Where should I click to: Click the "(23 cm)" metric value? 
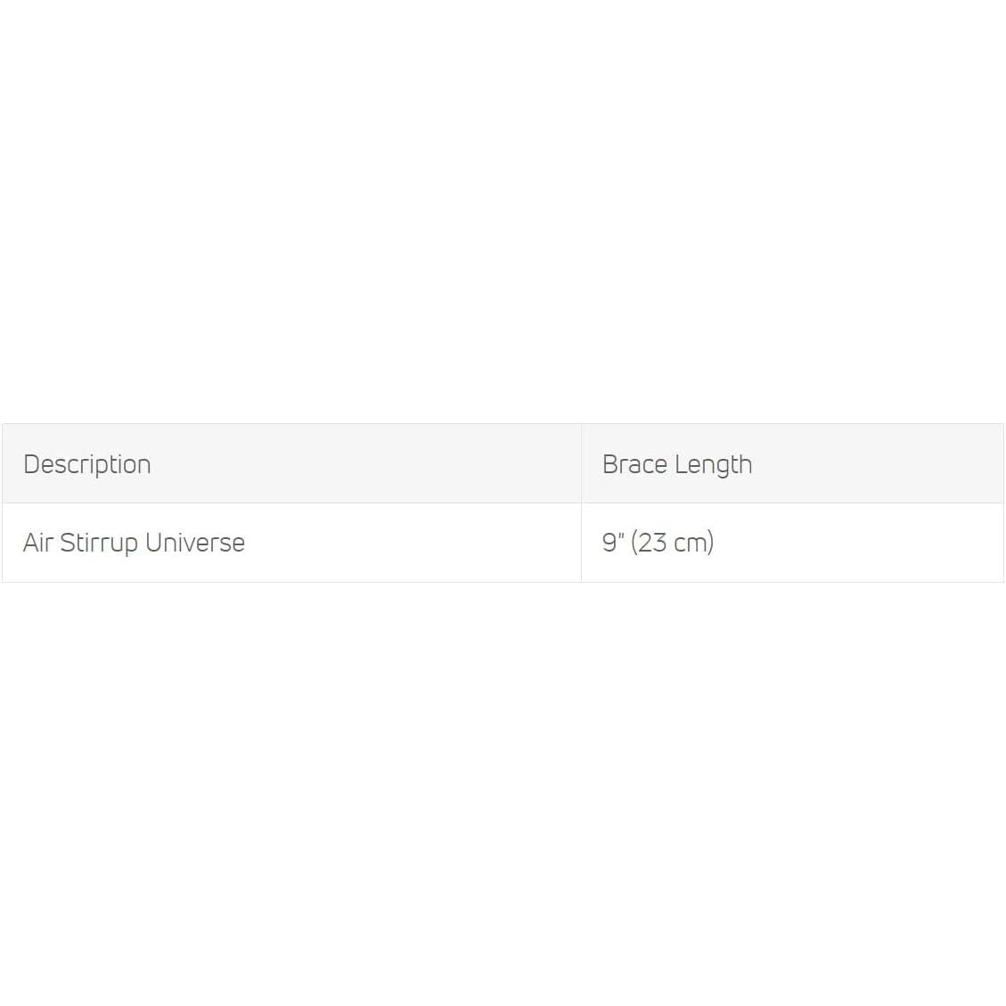(x=673, y=543)
